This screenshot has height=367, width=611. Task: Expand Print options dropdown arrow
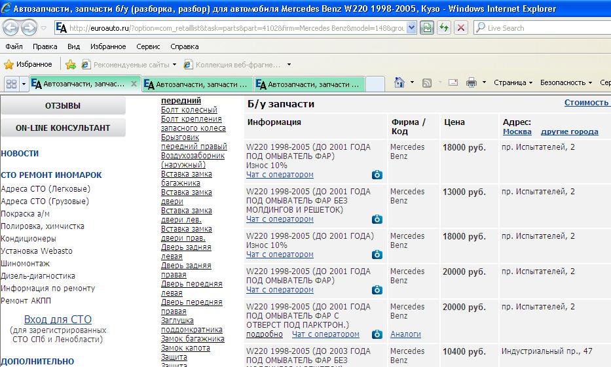point(484,82)
